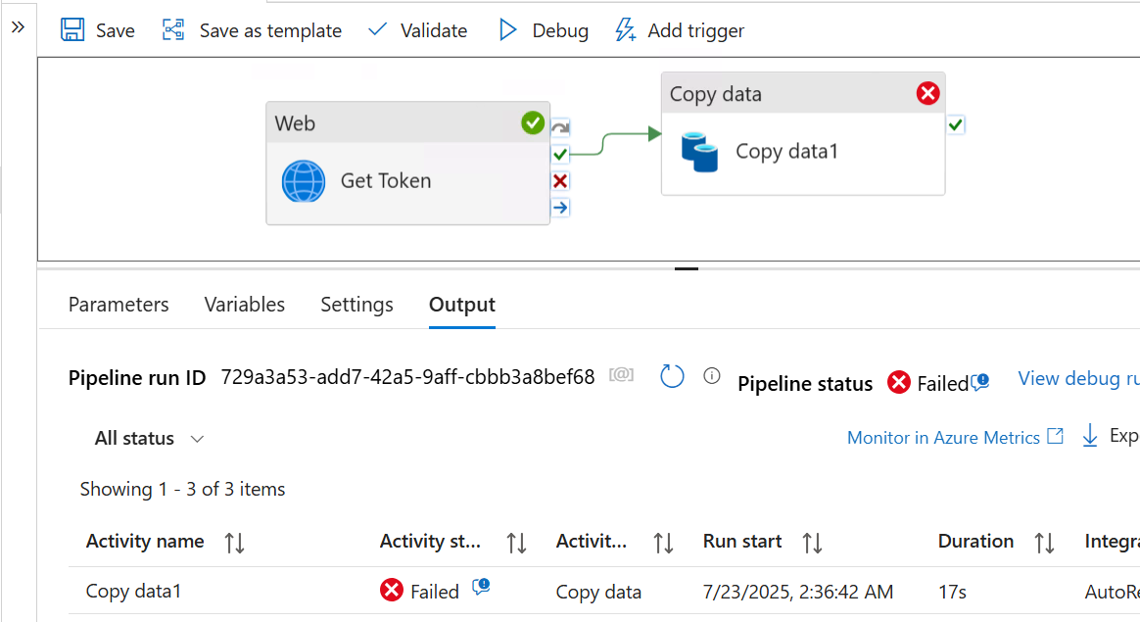Viewport: 1140px width, 622px height.
Task: Click the info icon near Pipeline status
Action: pos(712,376)
